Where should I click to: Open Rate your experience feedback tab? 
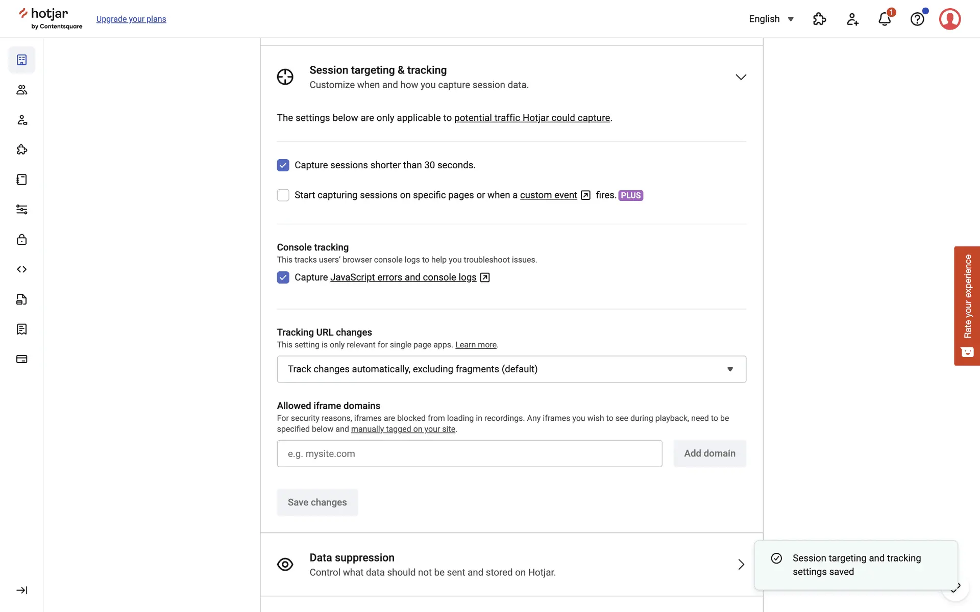point(967,306)
